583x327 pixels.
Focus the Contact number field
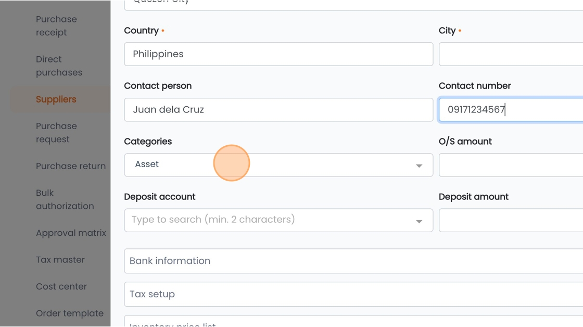[x=511, y=110]
